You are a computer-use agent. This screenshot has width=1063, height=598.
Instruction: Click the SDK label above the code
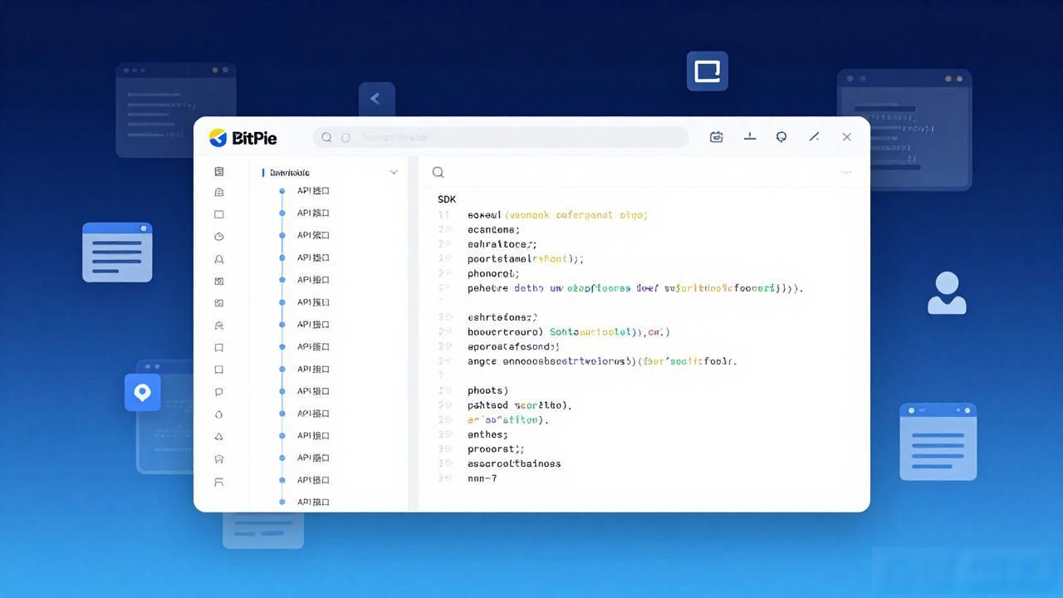pos(447,199)
